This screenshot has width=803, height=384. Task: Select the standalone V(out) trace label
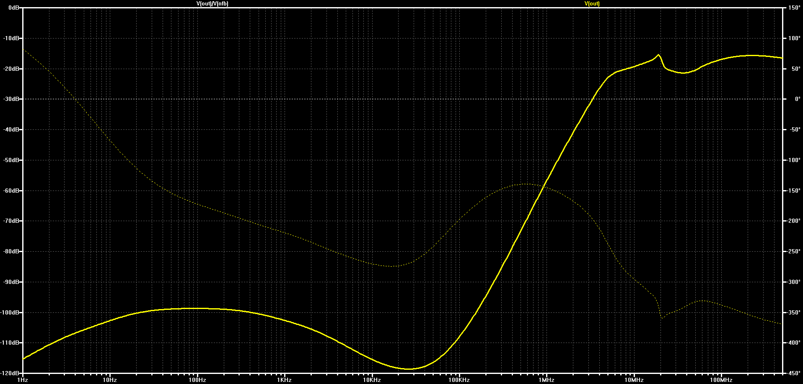click(x=592, y=3)
